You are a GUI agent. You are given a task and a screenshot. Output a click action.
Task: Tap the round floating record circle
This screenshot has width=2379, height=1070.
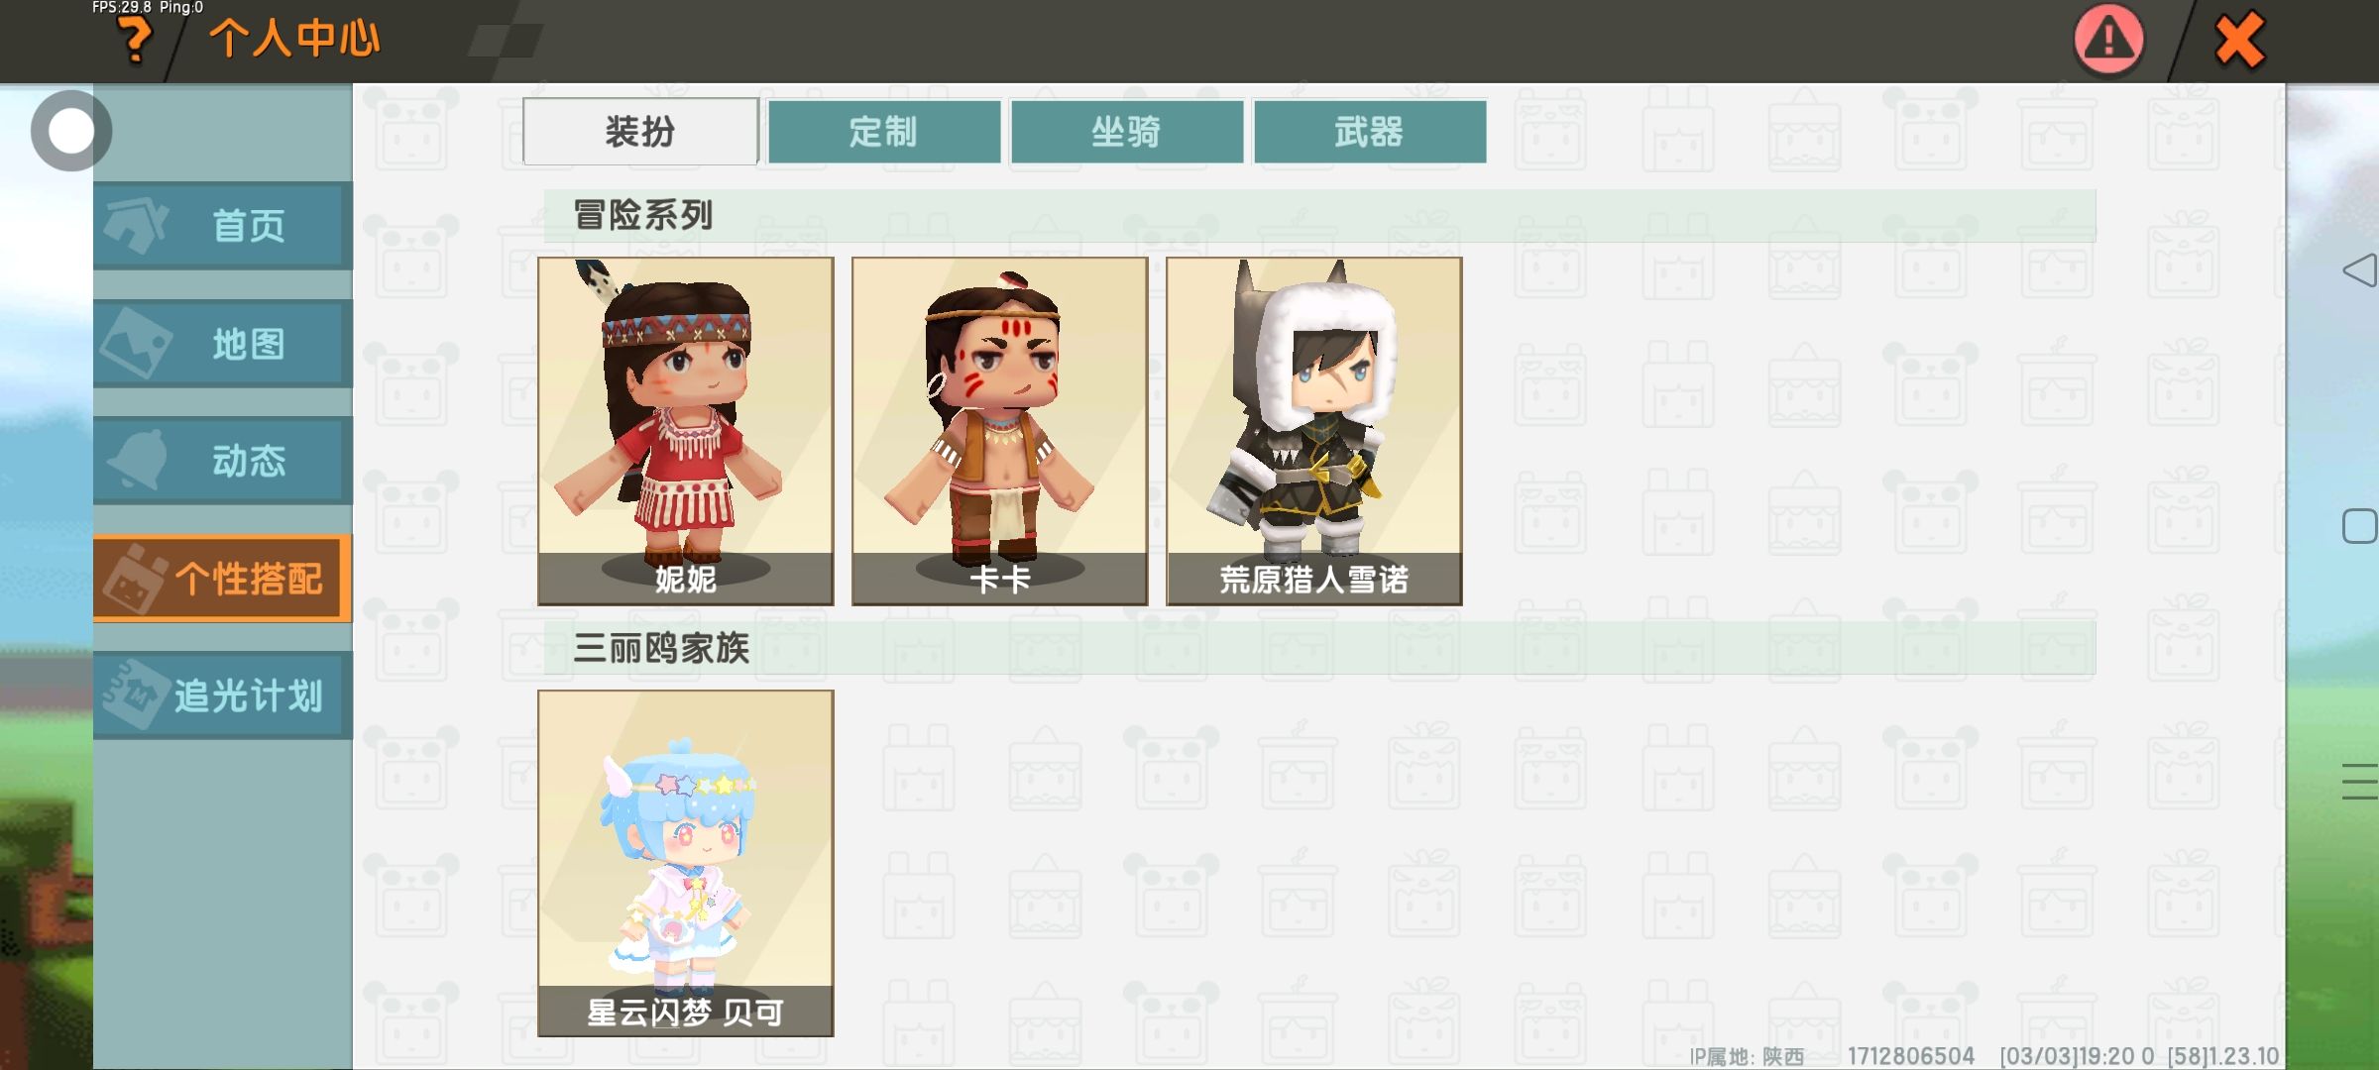[70, 131]
